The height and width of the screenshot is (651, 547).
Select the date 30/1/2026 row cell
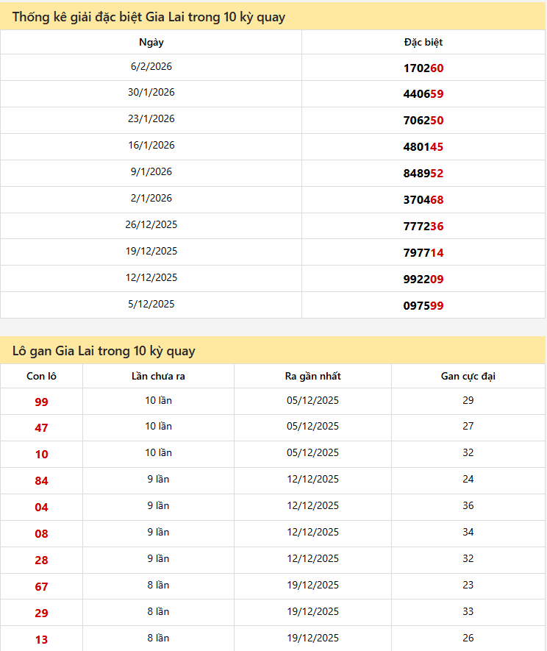click(151, 93)
